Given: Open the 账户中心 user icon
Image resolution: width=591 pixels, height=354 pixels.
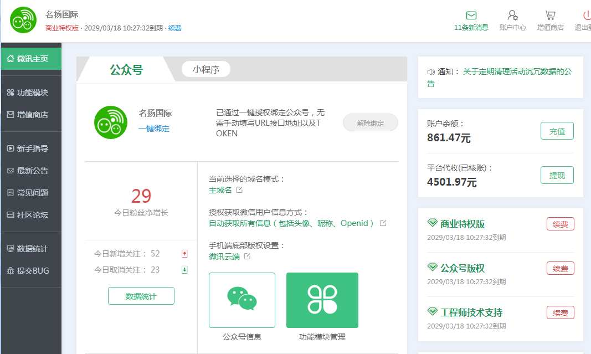Looking at the screenshot, I should pos(512,15).
